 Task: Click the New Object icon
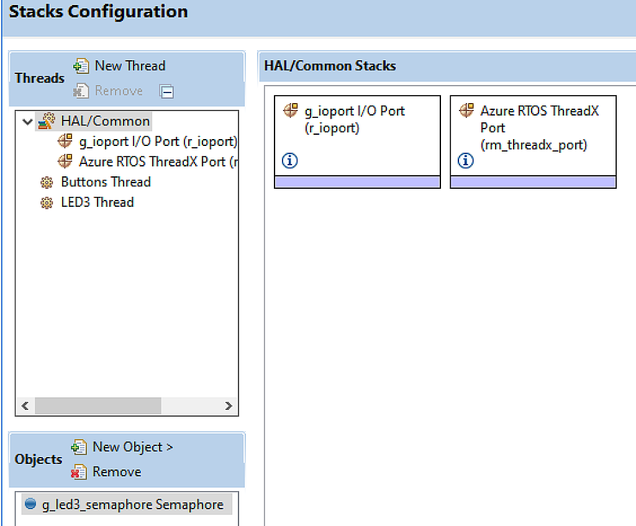click(x=79, y=447)
